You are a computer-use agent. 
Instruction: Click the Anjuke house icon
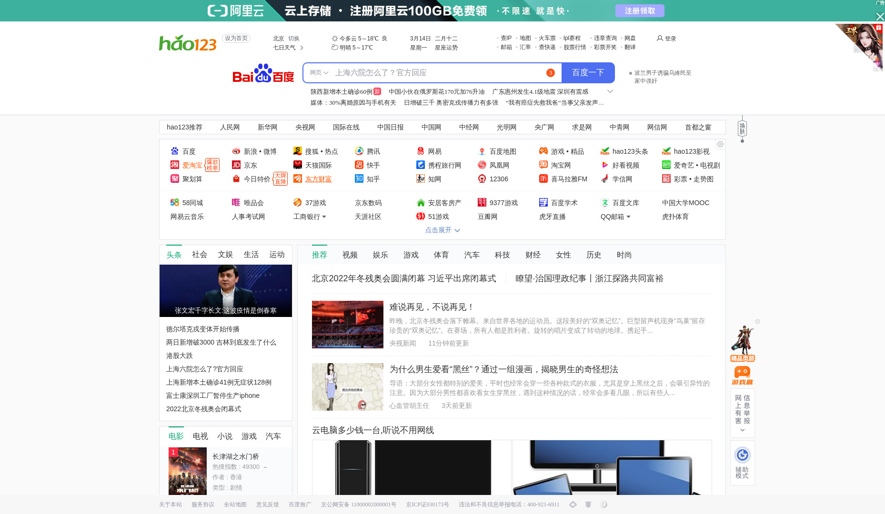tap(421, 203)
